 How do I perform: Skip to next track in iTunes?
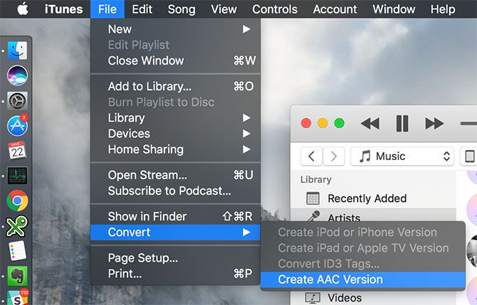[x=434, y=124]
